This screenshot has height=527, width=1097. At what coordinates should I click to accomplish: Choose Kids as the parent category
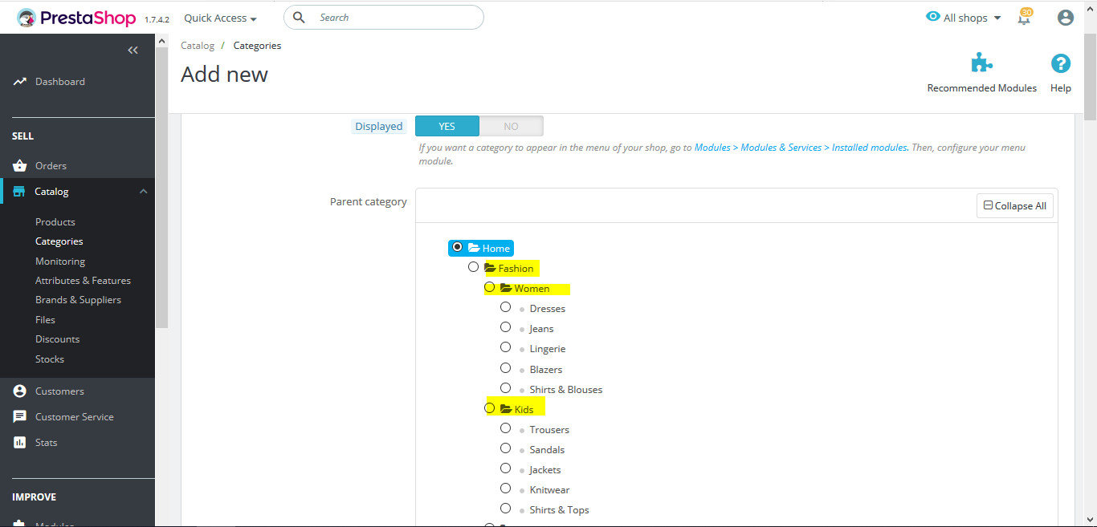pyautogui.click(x=490, y=407)
